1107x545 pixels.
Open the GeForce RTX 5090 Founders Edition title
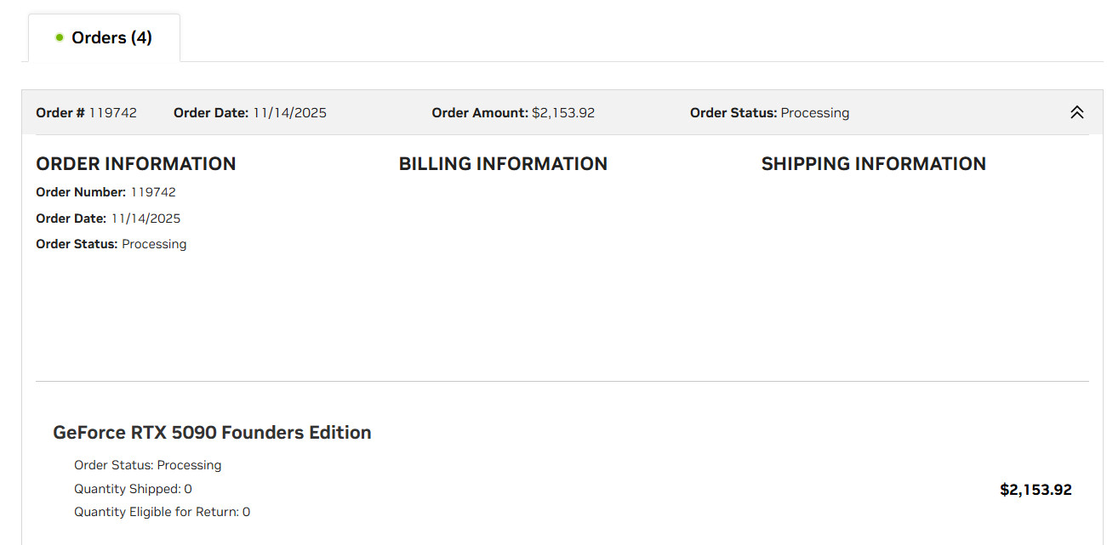(212, 432)
